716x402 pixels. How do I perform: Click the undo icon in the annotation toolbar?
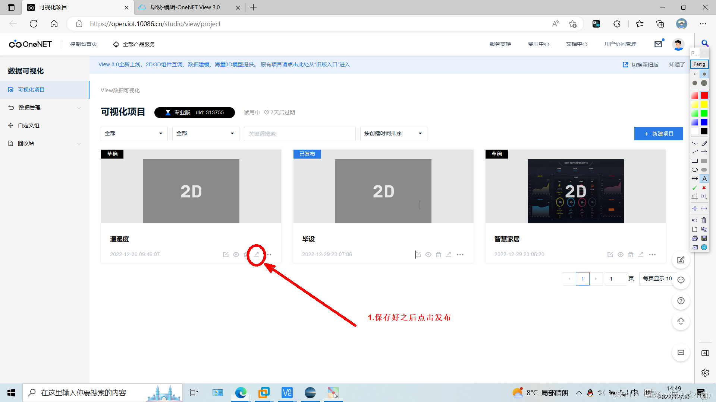tap(694, 220)
